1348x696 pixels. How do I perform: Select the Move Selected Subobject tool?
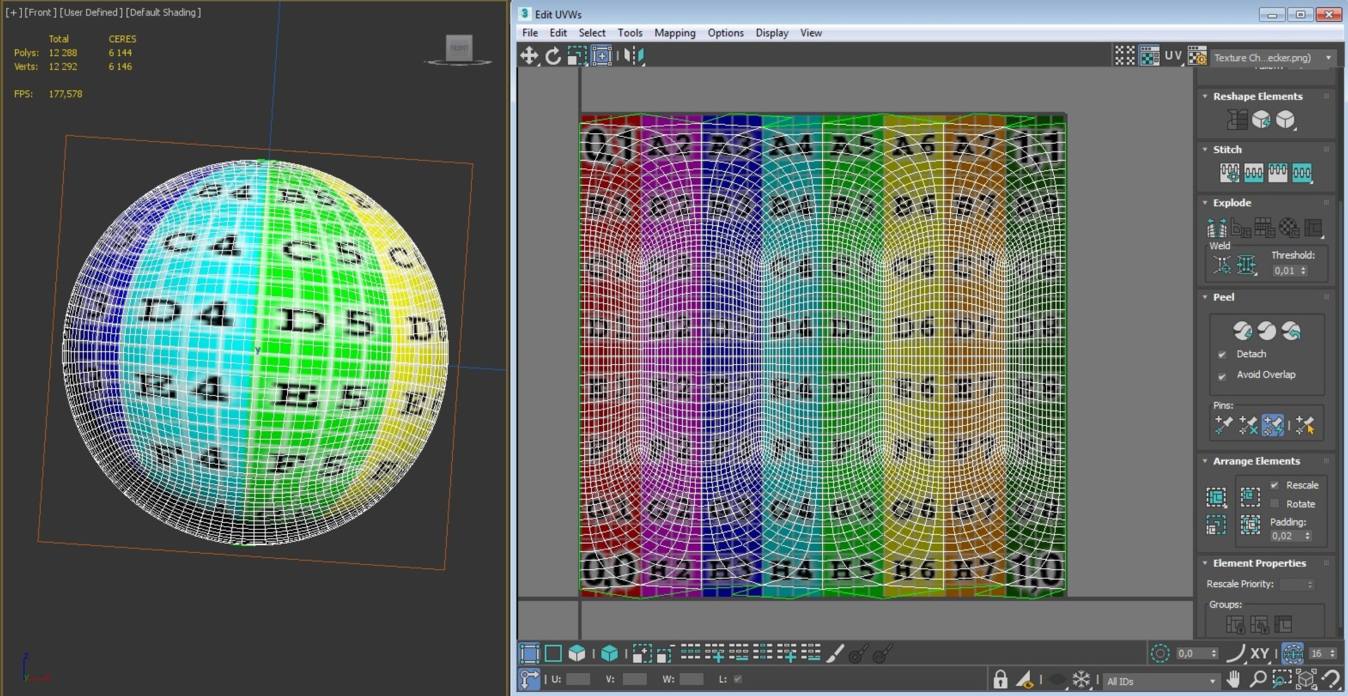[x=529, y=55]
